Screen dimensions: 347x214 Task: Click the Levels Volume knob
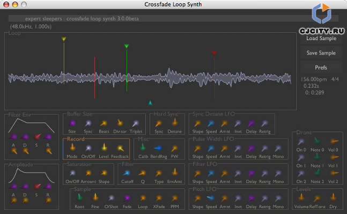(301, 197)
